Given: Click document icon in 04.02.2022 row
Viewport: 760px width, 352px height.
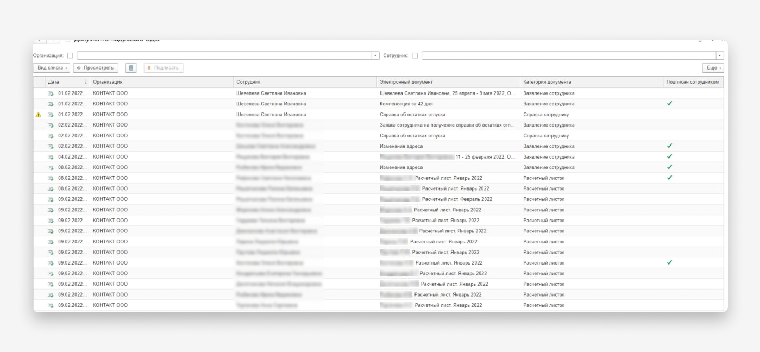Looking at the screenshot, I should point(51,157).
